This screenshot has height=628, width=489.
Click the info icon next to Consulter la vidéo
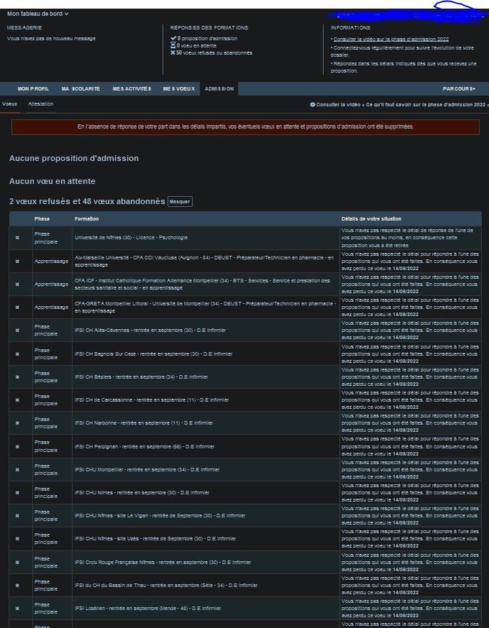click(312, 105)
